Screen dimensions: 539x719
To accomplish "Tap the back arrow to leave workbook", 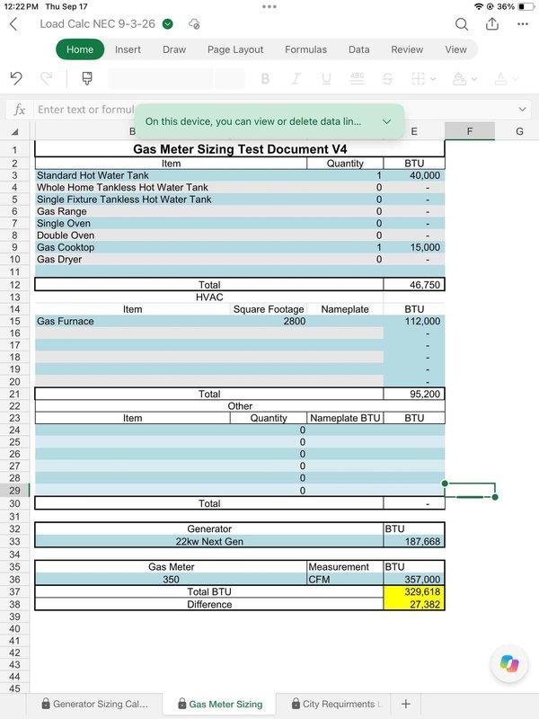I will tap(13, 24).
